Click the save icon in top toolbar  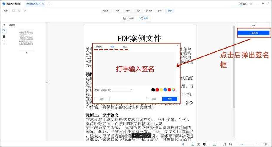[14, 11]
